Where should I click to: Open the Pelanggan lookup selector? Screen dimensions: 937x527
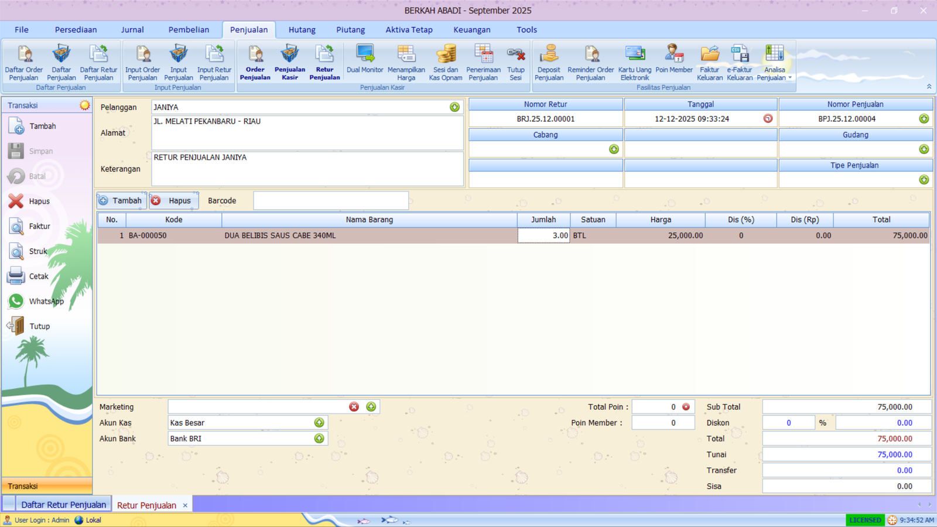pyautogui.click(x=454, y=107)
